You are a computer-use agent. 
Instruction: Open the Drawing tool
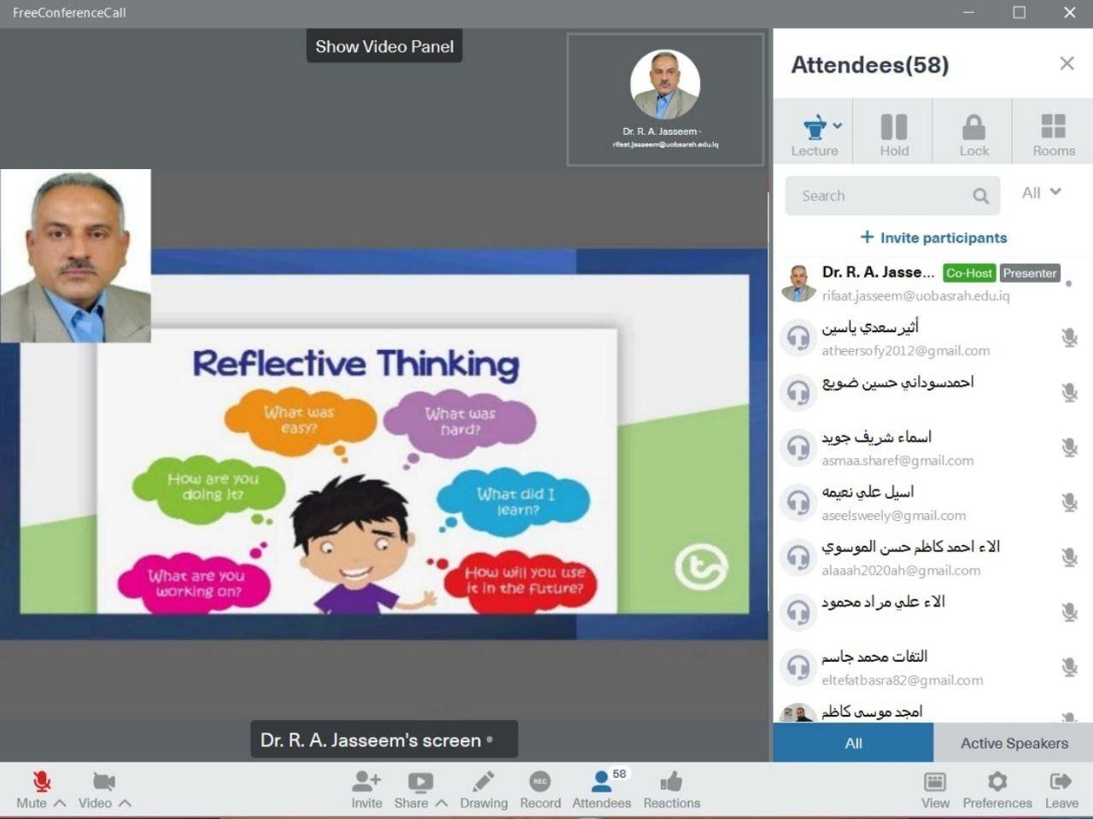pyautogui.click(x=483, y=781)
